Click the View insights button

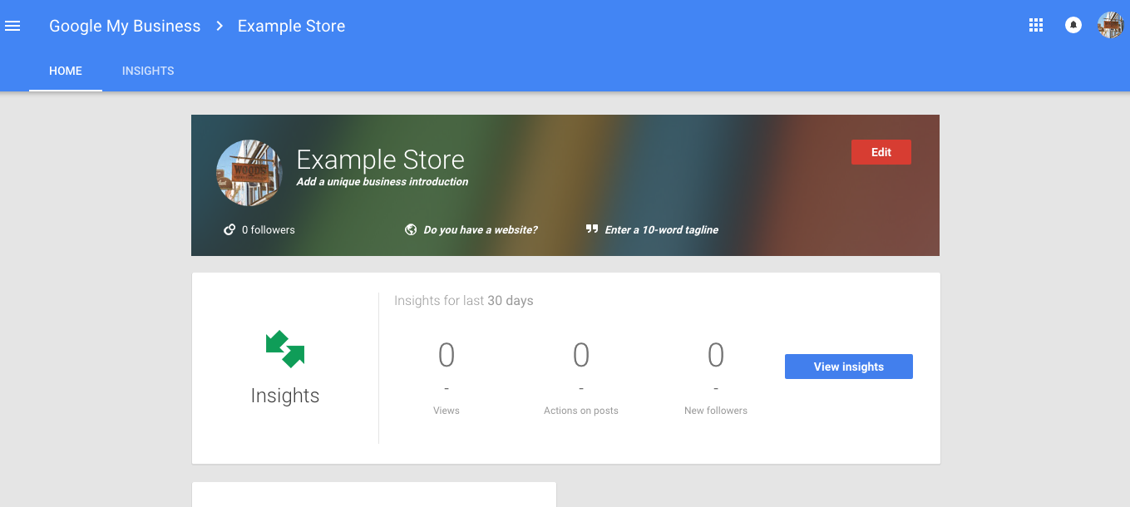[848, 367]
